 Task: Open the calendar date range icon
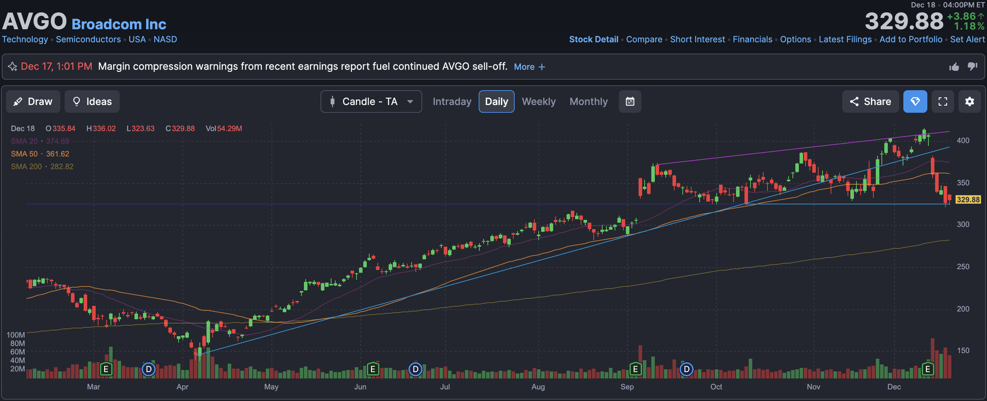pos(630,101)
